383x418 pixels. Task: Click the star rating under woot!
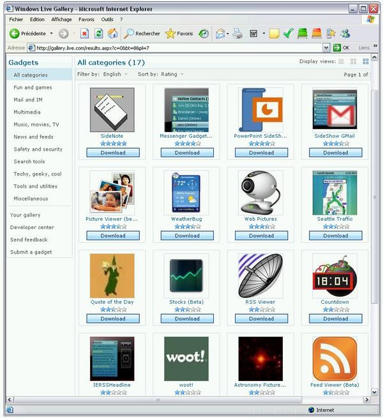[x=188, y=392]
